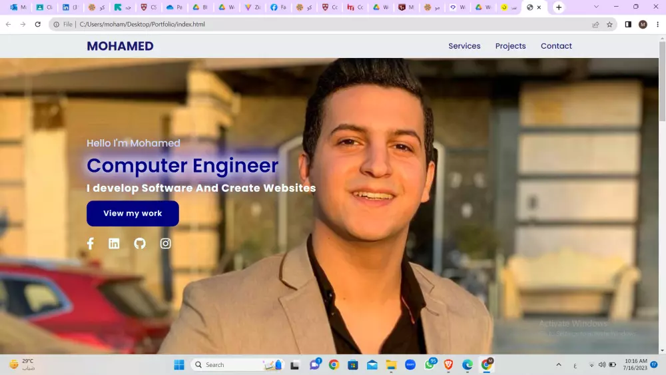Open the Chrome profile M icon in taskbar
This screenshot has width=666, height=375.
487,364
